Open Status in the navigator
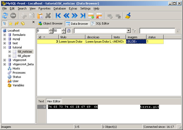 tap(17, 77)
